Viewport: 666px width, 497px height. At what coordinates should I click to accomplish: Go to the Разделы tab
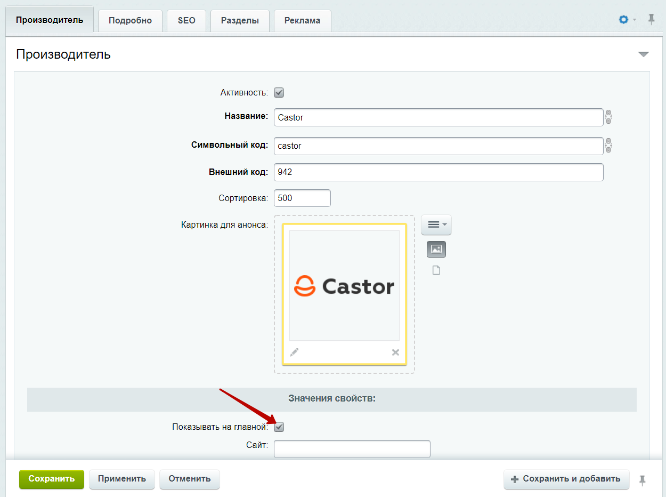click(x=240, y=21)
